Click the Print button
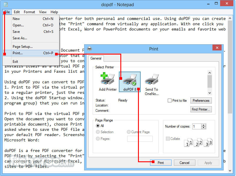Screen dimensions: 236x176 coord(161,163)
